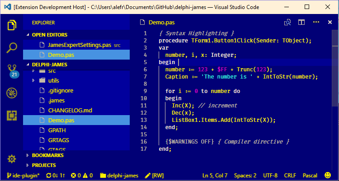Select Demo.pas in the Open Editors list

click(x=76, y=55)
